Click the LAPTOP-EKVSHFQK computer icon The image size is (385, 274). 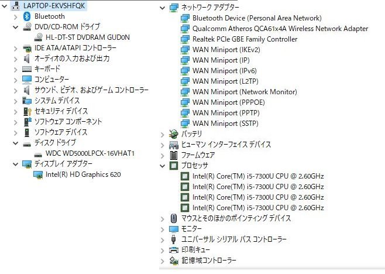tap(16, 6)
